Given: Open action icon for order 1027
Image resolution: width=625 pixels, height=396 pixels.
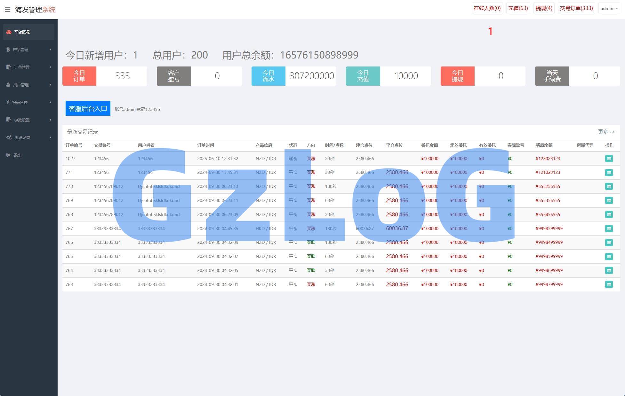Looking at the screenshot, I should coord(609,159).
